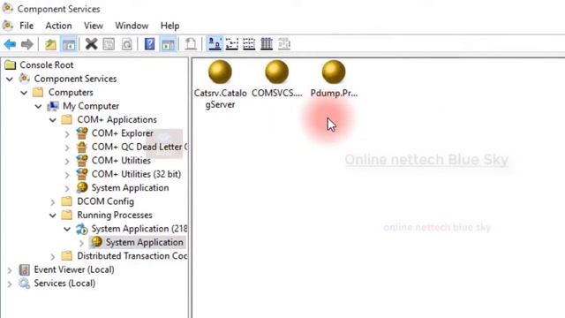Select My Computer in the tree
The height and width of the screenshot is (318, 565).
[91, 106]
